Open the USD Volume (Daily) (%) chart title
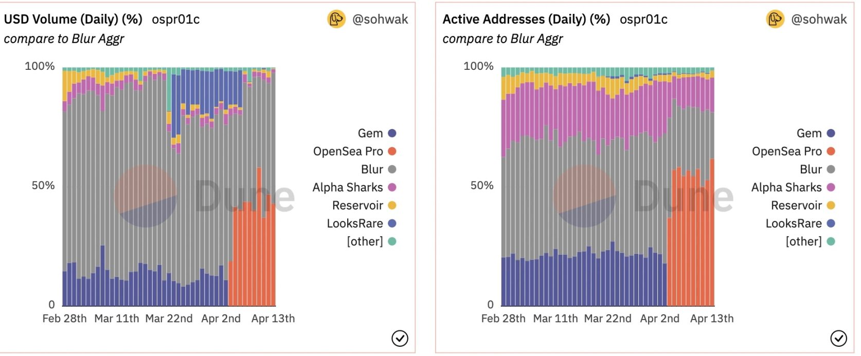The width and height of the screenshot is (861, 356). click(x=73, y=20)
